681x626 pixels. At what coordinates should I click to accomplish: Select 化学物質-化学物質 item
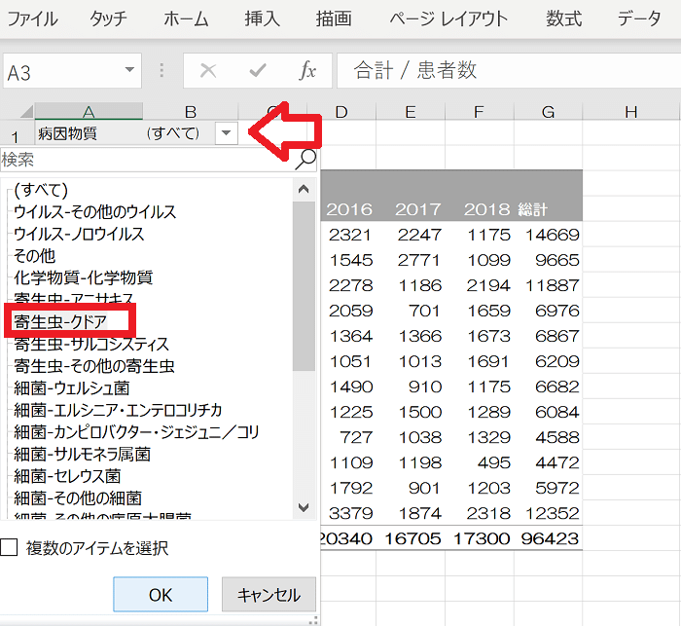click(x=83, y=277)
